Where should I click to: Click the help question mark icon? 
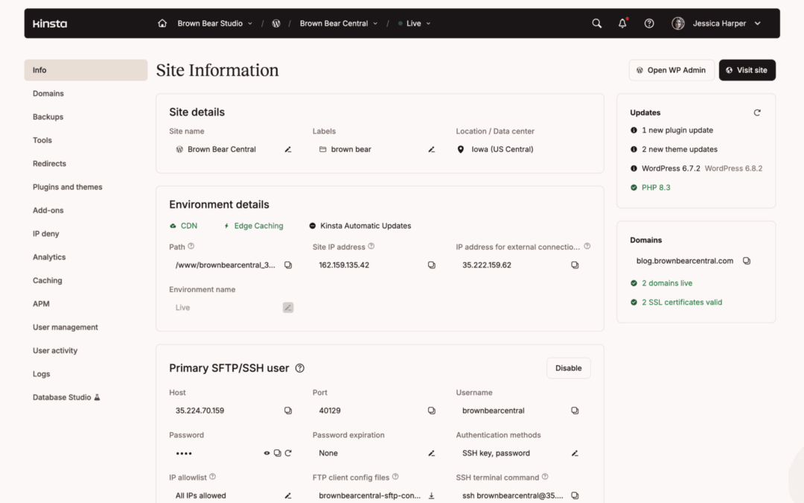click(x=649, y=23)
